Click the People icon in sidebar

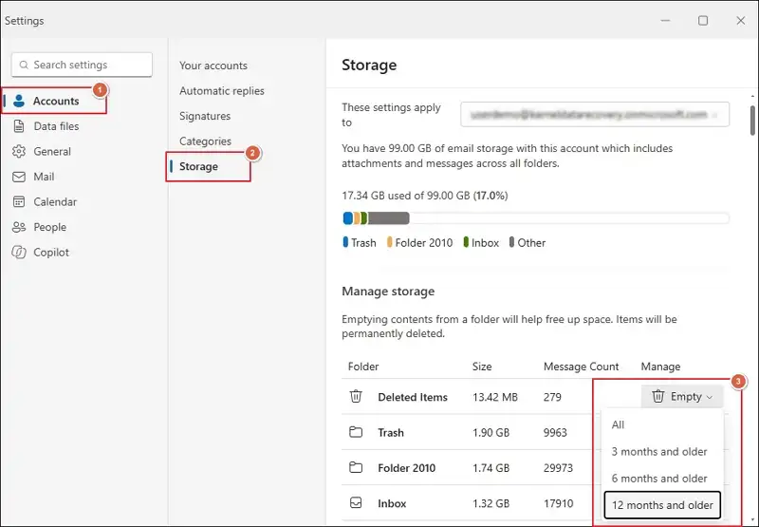pos(19,227)
